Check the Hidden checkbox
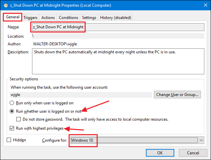Image resolution: width=211 pixels, height=160 pixels. point(9,140)
